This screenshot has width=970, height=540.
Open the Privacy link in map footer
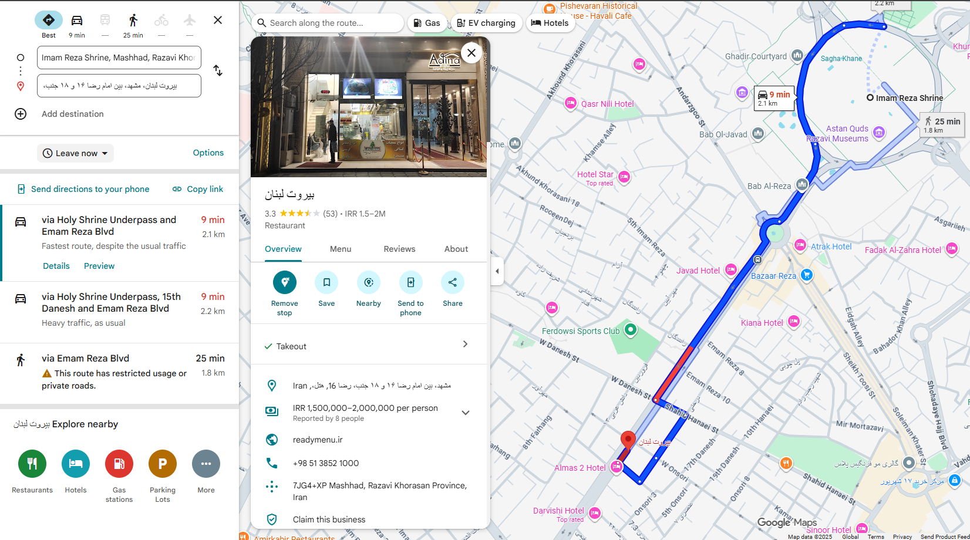(x=902, y=536)
